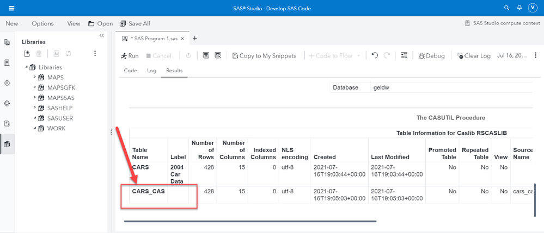Open the notifications bell
544x233 pixels.
coord(519,8)
